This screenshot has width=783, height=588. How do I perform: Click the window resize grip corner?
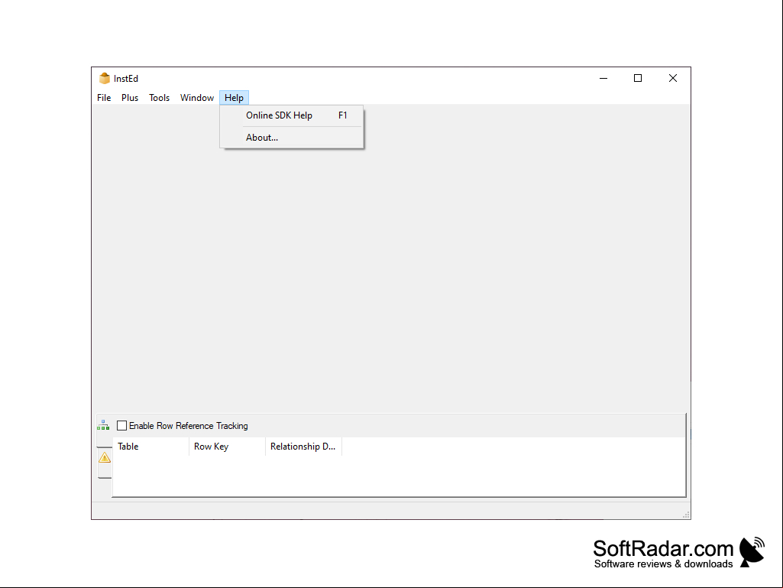pyautogui.click(x=686, y=515)
